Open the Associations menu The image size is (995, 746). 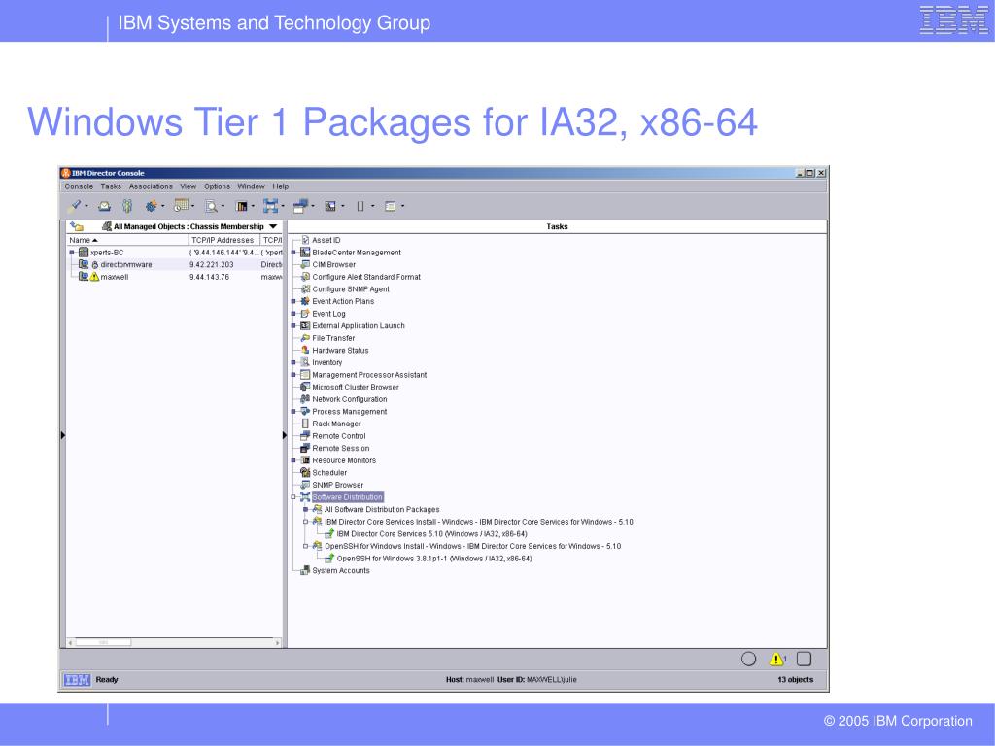point(151,186)
